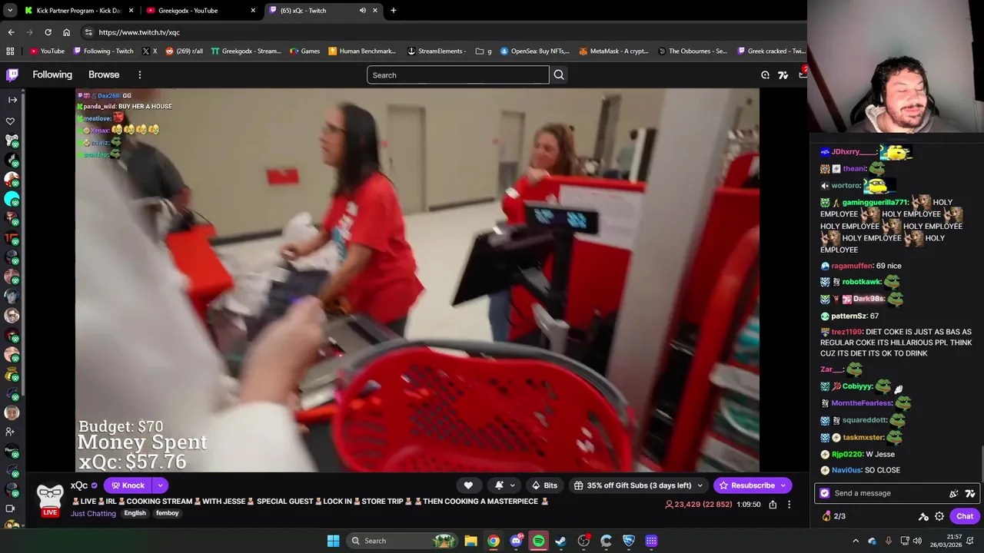Open the Twitch home logo
984x553 pixels.
coord(12,75)
